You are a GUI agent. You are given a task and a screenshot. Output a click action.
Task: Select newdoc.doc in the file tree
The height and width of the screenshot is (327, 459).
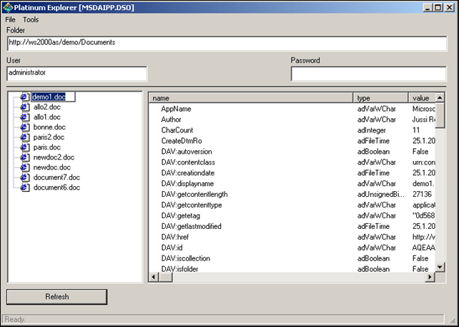52,167
